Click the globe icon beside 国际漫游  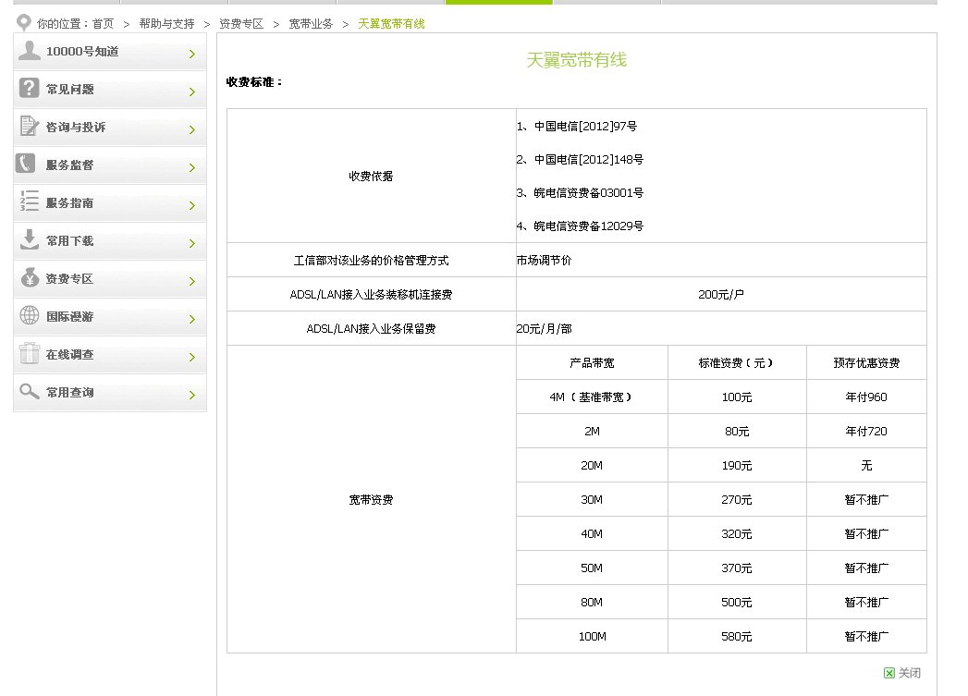pyautogui.click(x=27, y=316)
